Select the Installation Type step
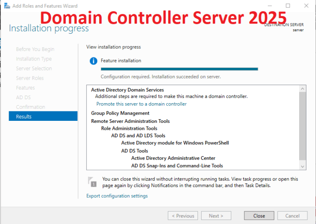Screen dimensions: 316x224 [x=34, y=59]
